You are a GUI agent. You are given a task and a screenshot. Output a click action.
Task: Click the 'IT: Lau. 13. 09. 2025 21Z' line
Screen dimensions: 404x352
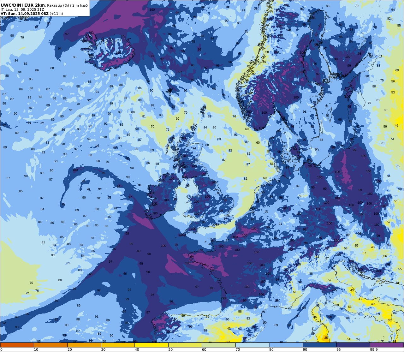[x=22, y=9]
